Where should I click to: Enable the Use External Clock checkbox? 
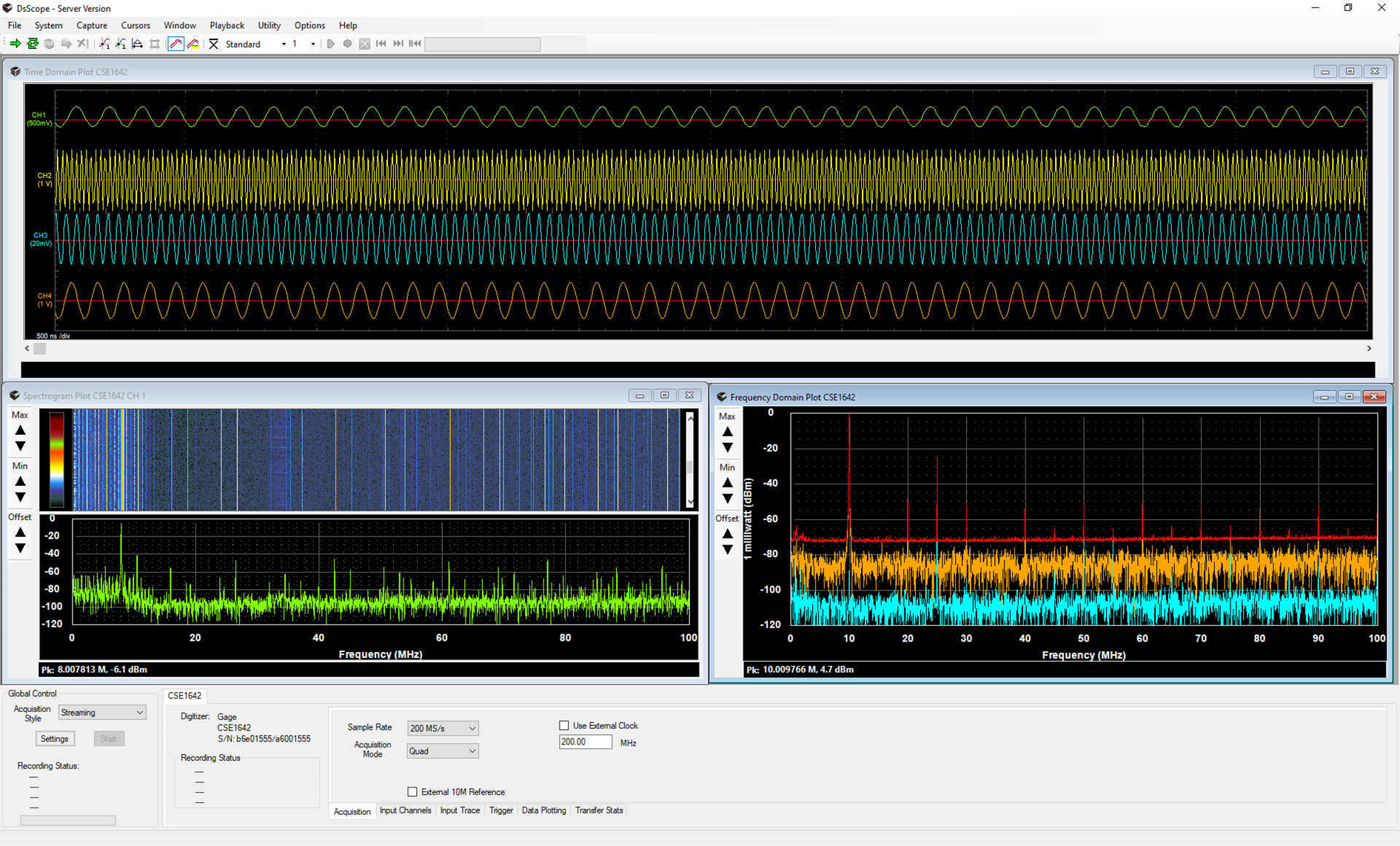(564, 725)
